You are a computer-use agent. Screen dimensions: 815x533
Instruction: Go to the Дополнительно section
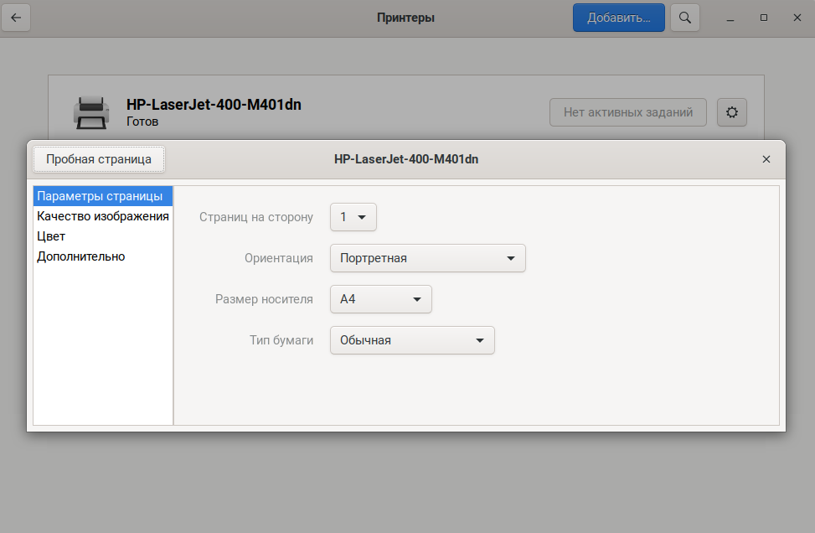pos(80,256)
